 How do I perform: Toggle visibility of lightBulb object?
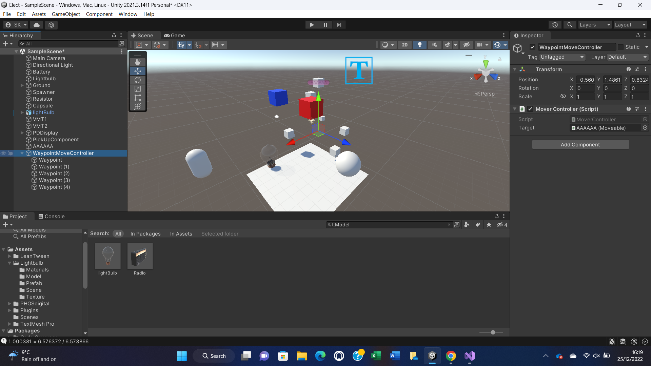point(4,112)
